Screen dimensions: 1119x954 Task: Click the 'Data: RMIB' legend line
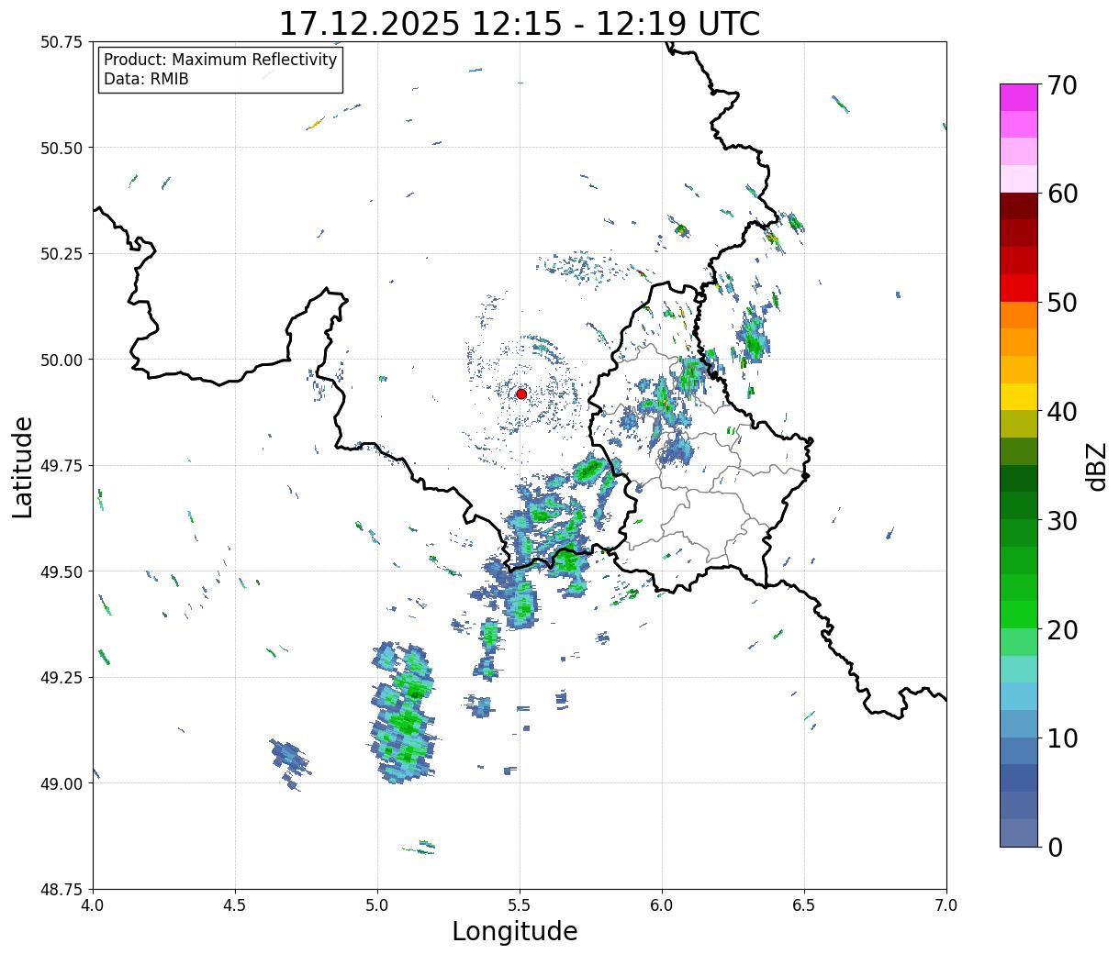[x=146, y=79]
